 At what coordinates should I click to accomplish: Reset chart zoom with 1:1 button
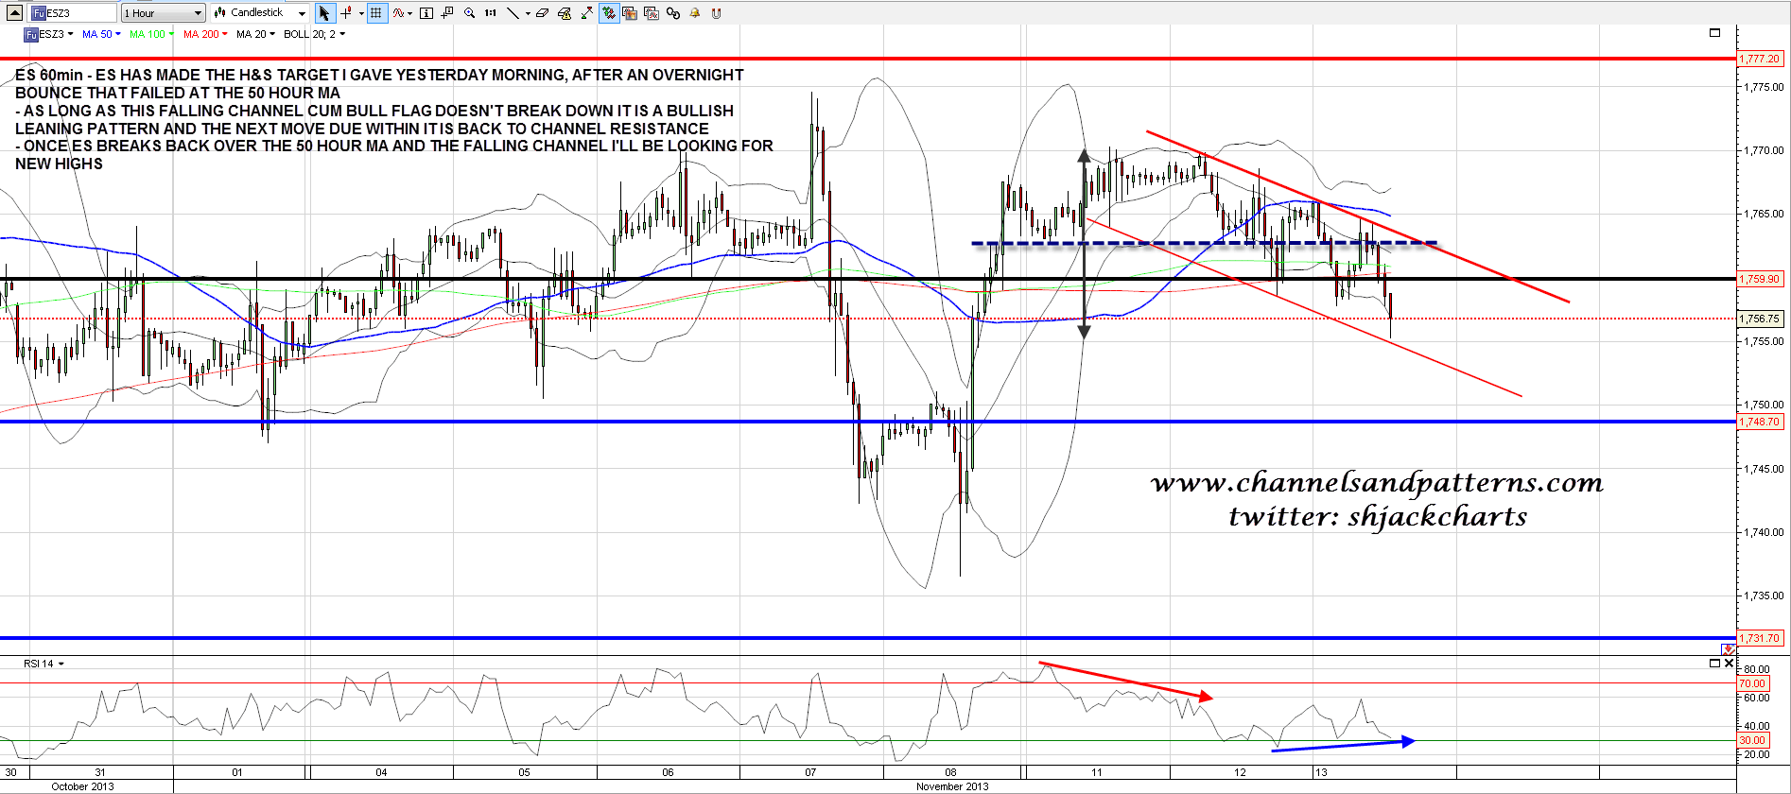click(490, 13)
